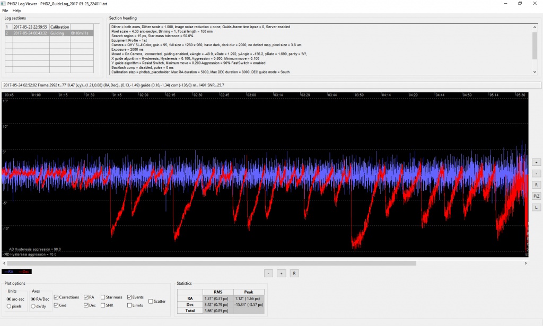Click horizontal R reset button below graph
Screen dimensions: 543x326
click(294, 274)
